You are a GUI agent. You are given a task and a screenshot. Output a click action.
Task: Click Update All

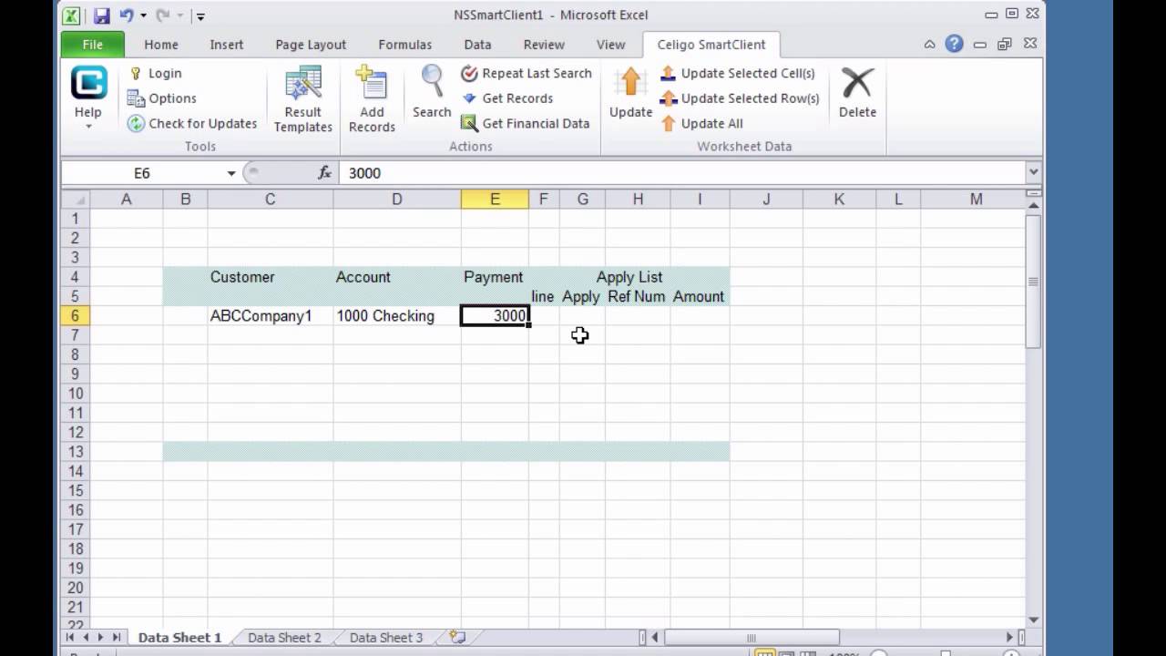click(x=701, y=124)
